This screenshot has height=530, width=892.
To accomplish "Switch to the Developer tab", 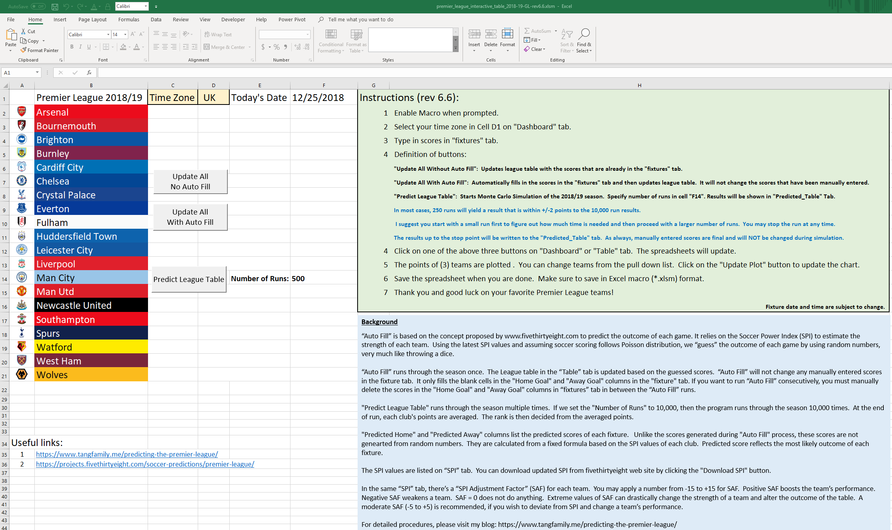I will click(233, 19).
